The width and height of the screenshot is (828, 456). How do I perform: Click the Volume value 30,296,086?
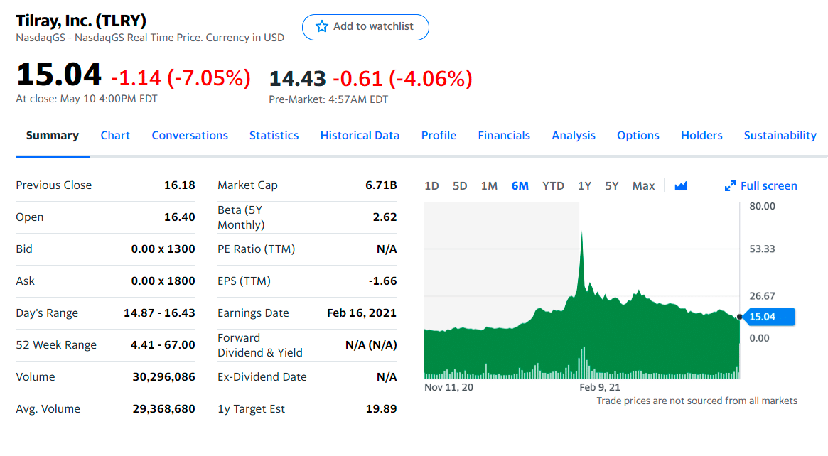click(x=163, y=377)
